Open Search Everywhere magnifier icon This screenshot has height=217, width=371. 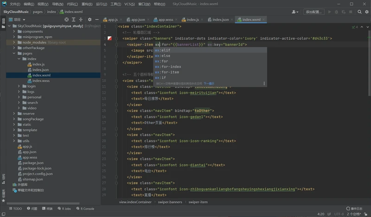[x=359, y=12]
